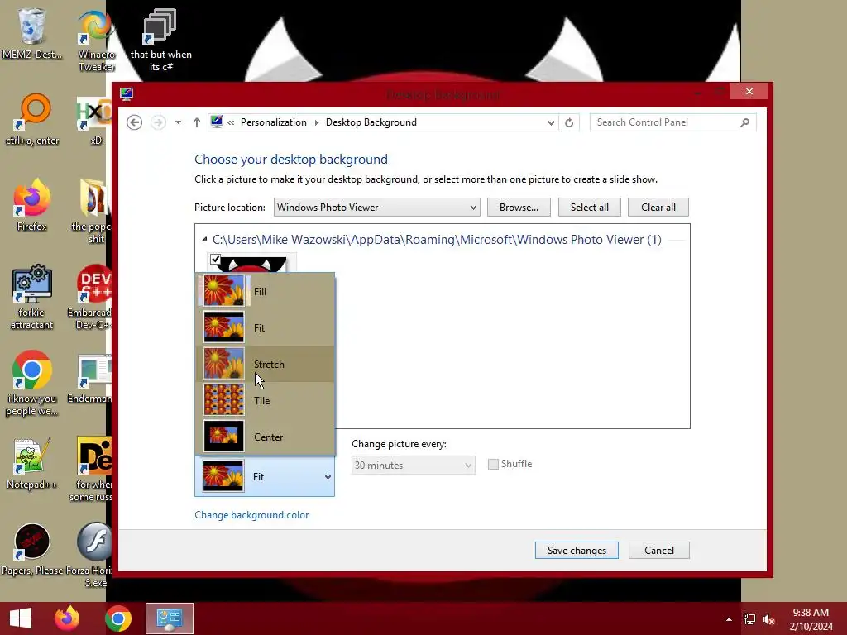This screenshot has height=635, width=847.
Task: Click the Desktop Background breadcrumb item
Action: tap(371, 122)
